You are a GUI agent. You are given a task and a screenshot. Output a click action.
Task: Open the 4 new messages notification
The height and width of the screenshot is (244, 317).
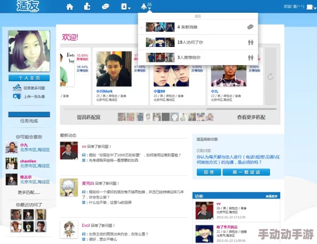(198, 27)
